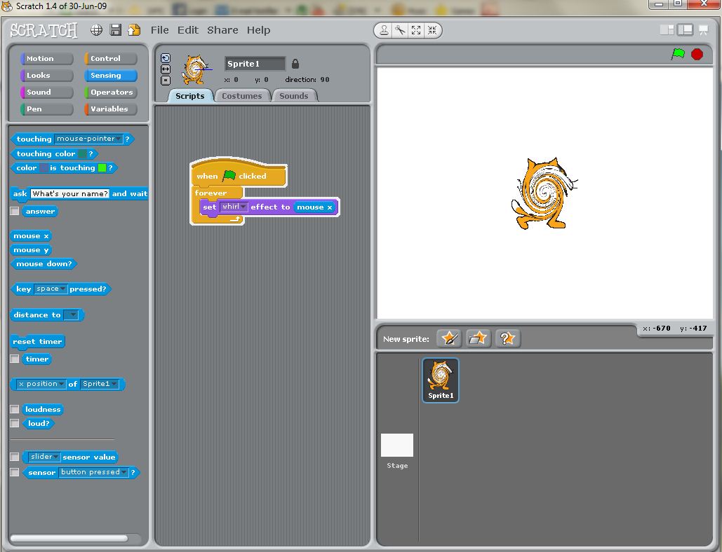Viewport: 722px width, 552px height.
Task: Toggle the loudness reporter checkbox
Action: [15, 409]
